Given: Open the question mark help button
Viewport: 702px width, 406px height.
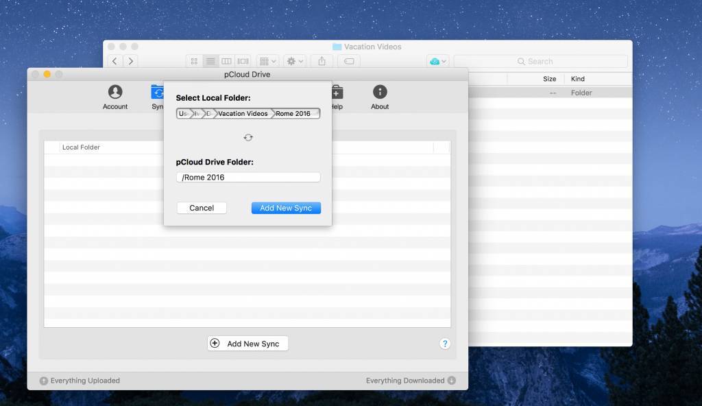Looking at the screenshot, I should [444, 344].
